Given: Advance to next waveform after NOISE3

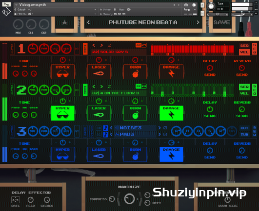Looking at the screenshot, I should click(x=159, y=128).
